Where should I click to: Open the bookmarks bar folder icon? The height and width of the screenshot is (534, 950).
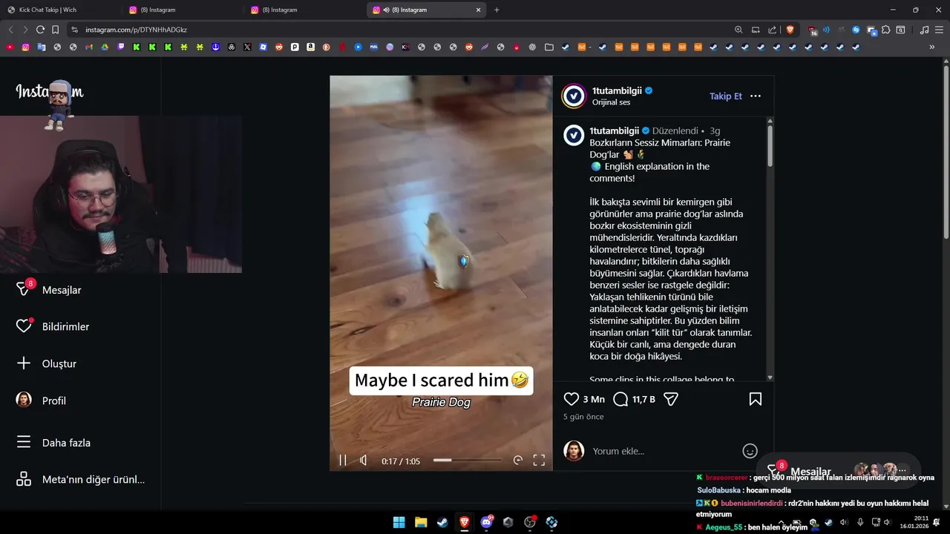point(549,47)
